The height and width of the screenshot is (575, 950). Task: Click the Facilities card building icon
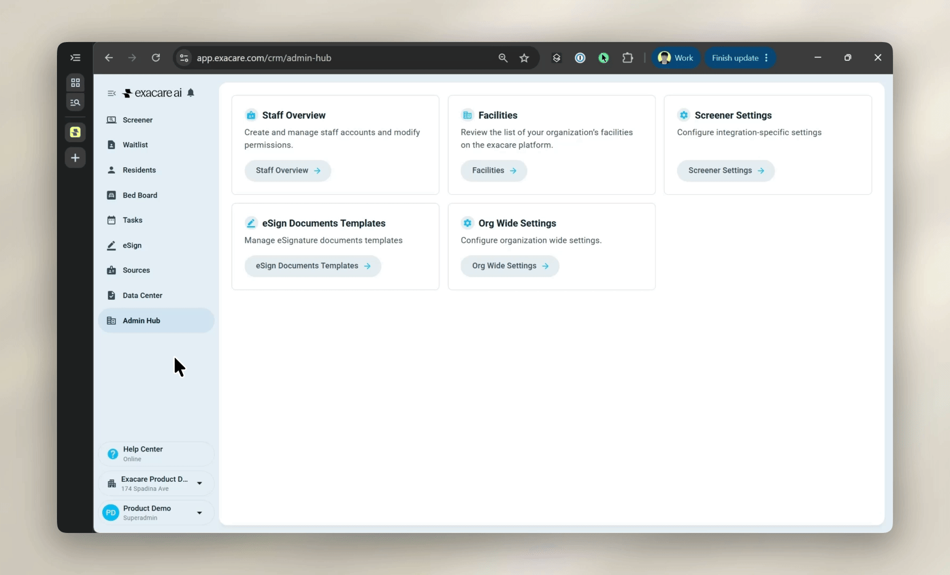click(467, 115)
